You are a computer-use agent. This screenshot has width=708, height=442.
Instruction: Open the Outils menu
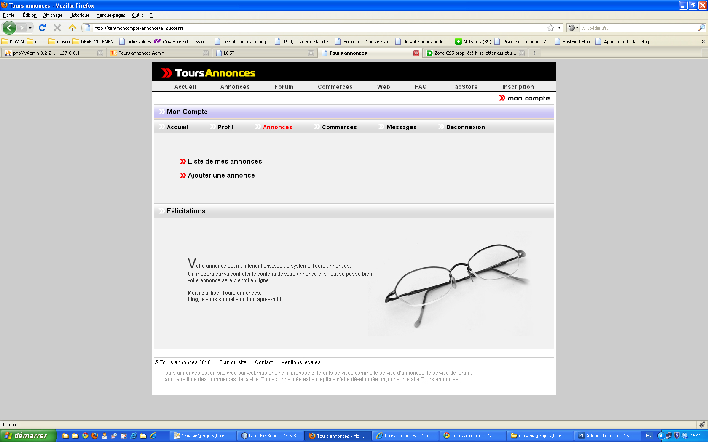[x=137, y=15]
